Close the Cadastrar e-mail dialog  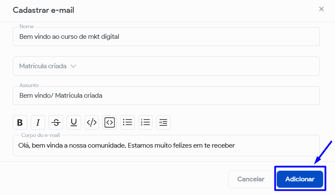tap(322, 9)
